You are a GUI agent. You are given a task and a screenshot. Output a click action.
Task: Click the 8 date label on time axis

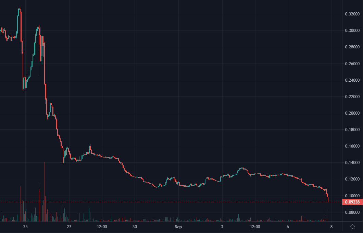(x=331, y=227)
